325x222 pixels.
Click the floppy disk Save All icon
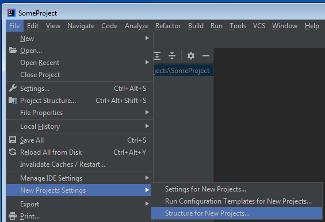pyautogui.click(x=13, y=140)
